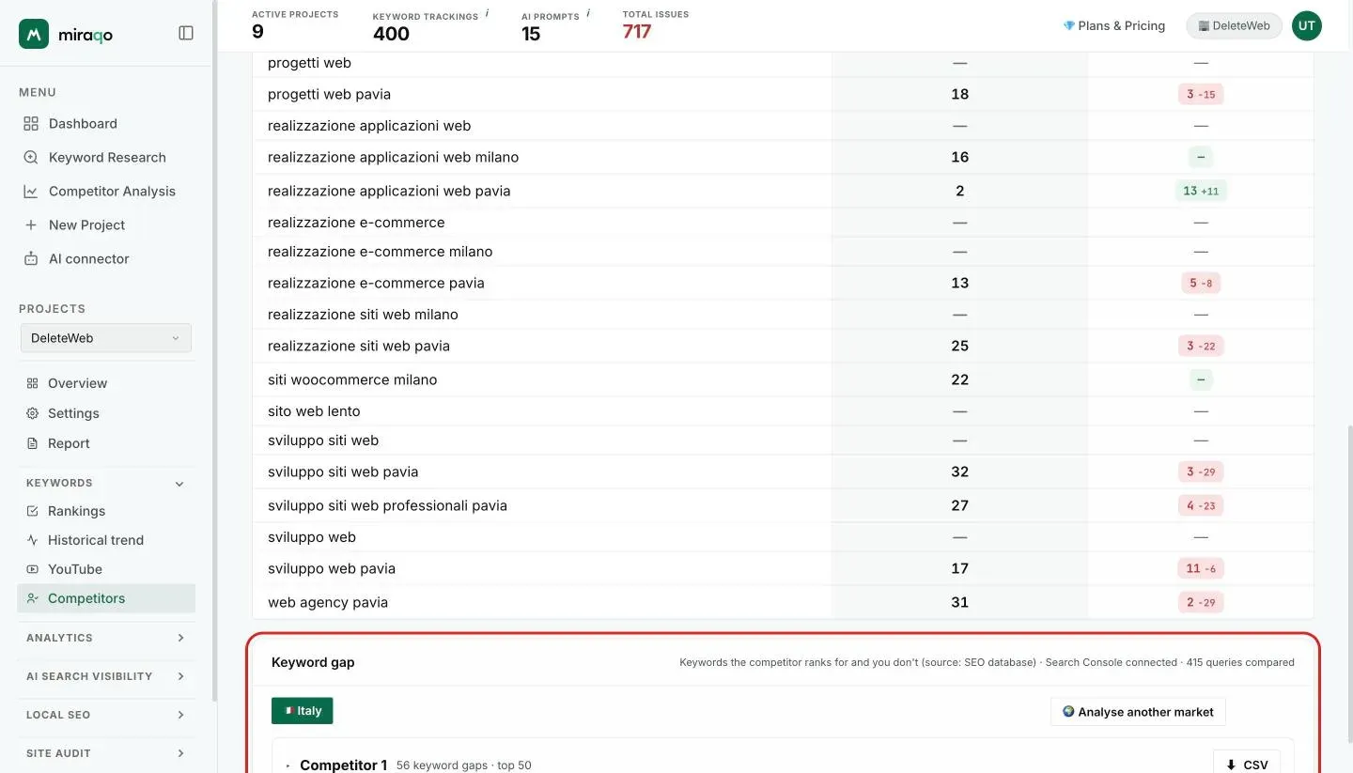Click the DeleteWeb button in header
The image size is (1353, 773).
point(1234,25)
